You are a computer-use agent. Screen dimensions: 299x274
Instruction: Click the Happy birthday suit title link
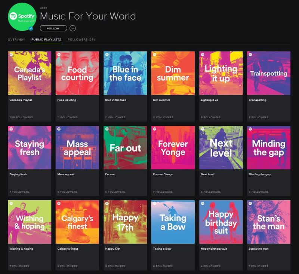[x=214, y=249]
